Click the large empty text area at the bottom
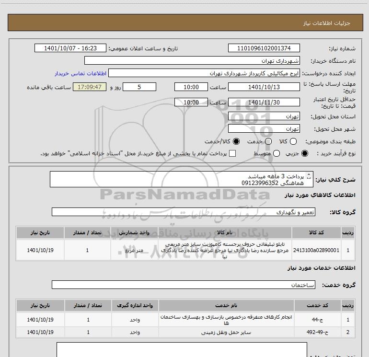369x357 pixels. click(182, 350)
